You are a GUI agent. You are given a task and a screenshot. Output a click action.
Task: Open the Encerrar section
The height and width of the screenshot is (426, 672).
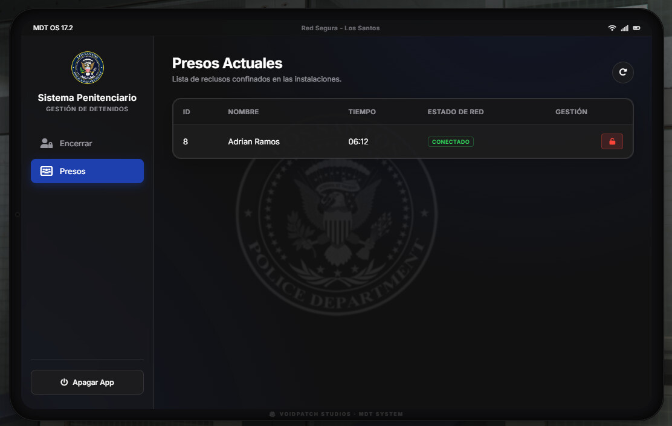coord(88,143)
